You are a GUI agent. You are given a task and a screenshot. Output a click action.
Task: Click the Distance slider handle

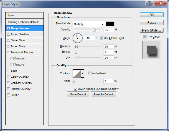point(76,46)
